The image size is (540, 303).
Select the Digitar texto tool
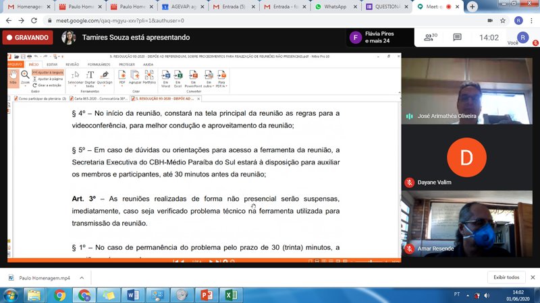pos(90,77)
